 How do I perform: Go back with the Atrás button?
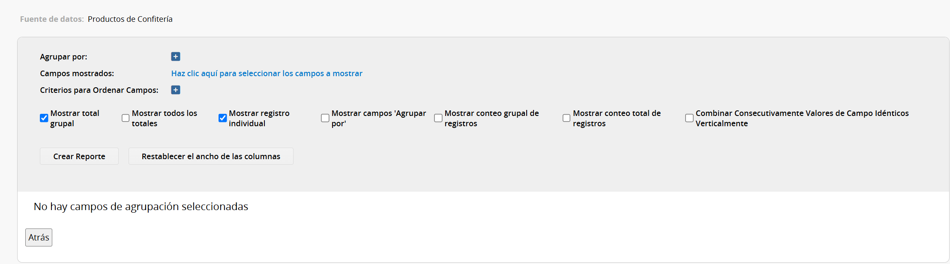tap(39, 237)
